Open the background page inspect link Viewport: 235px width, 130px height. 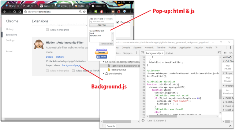click(71, 65)
